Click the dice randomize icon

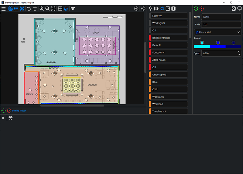(234, 8)
